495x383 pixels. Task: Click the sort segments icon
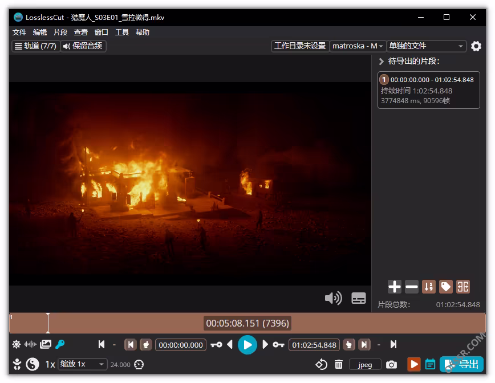pyautogui.click(x=429, y=287)
